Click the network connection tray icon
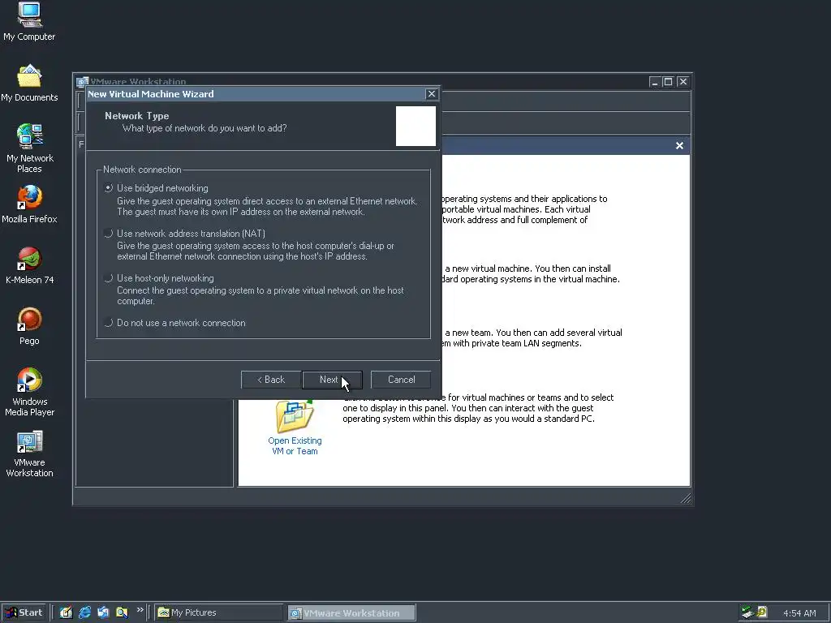Viewport: 831px width, 623px height. 747,612
